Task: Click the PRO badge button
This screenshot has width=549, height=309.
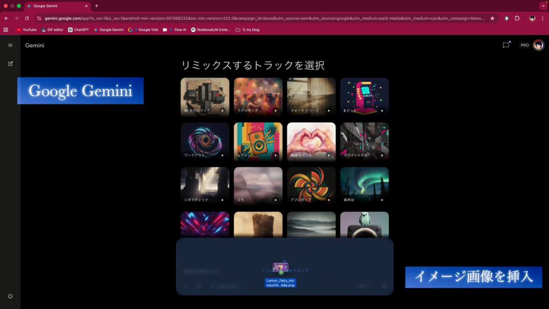Action: pos(524,45)
